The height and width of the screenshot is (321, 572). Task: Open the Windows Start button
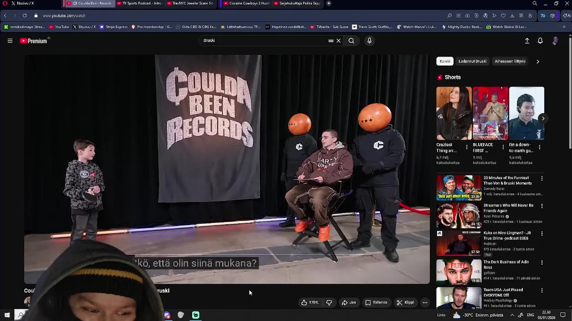click(x=7, y=315)
